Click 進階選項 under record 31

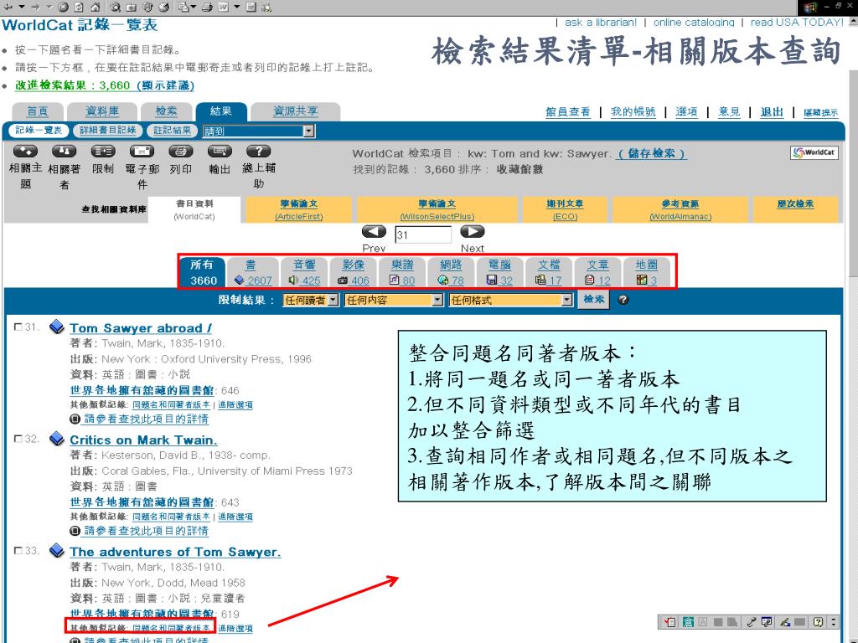(x=235, y=404)
